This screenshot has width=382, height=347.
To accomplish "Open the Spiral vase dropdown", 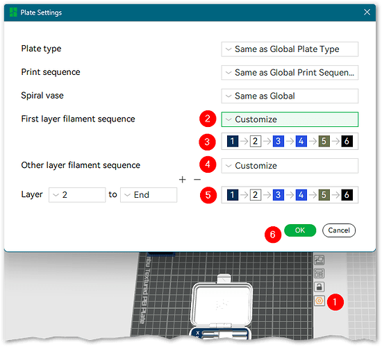I will (290, 96).
